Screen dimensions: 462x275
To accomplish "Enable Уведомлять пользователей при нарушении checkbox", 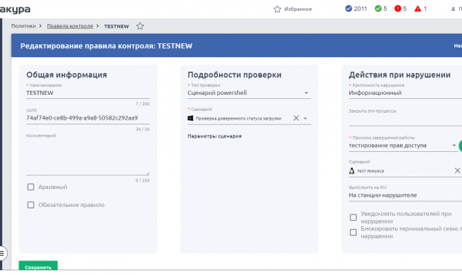I will tap(353, 217).
